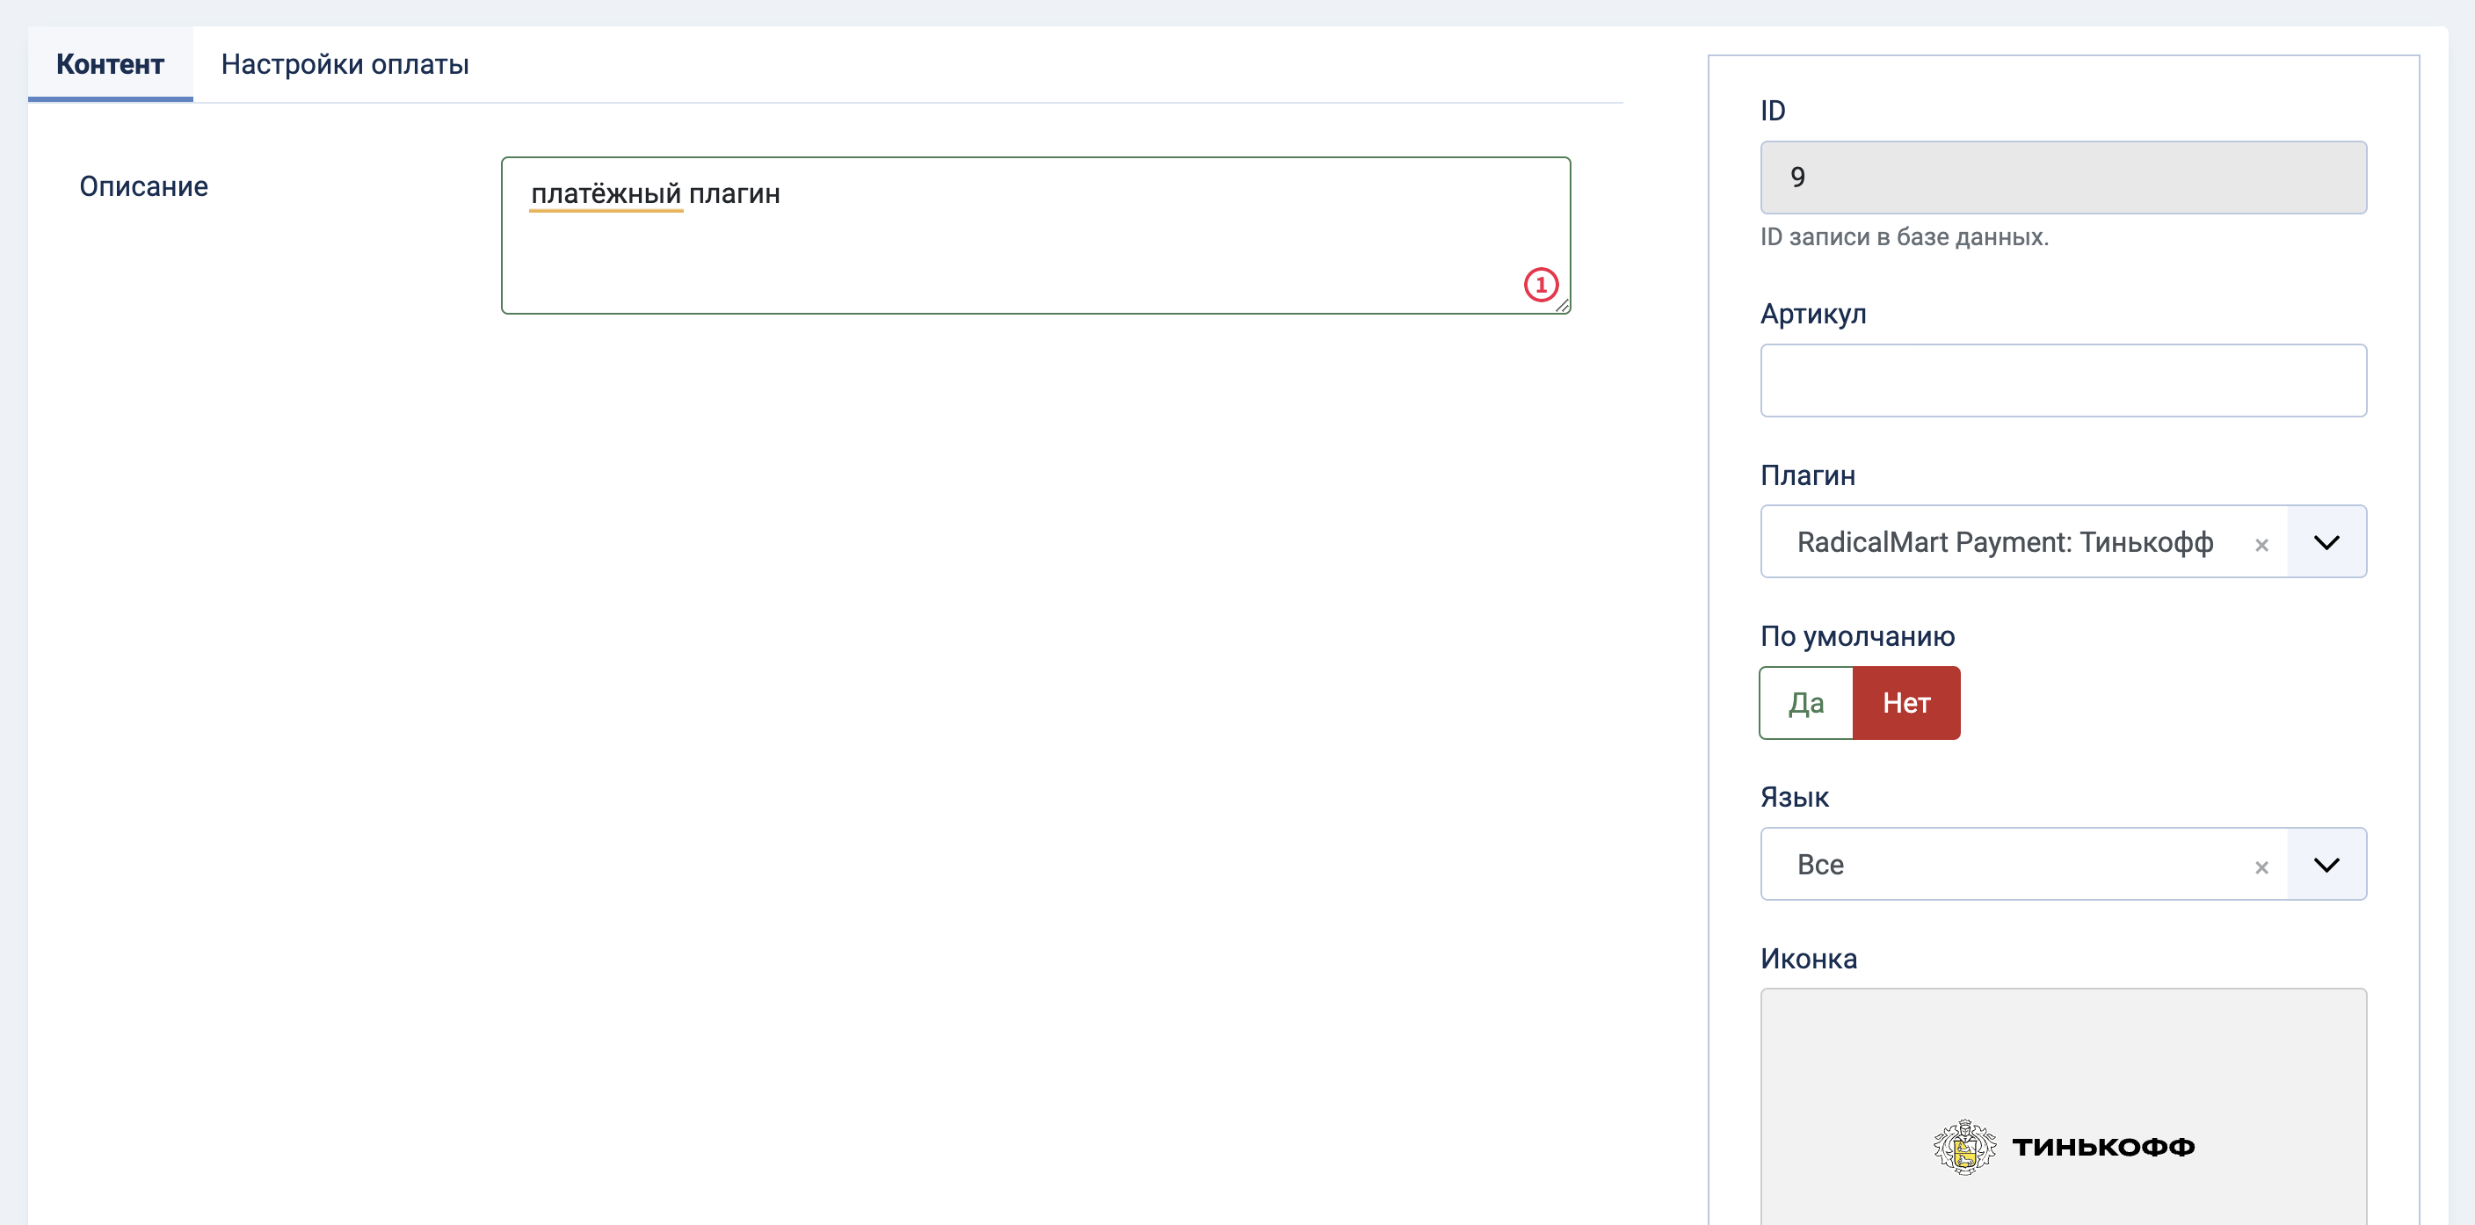This screenshot has height=1225, width=2475.
Task: Click the Артикул field label
Action: [1812, 315]
